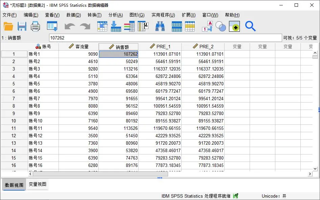Select PRE_2 cell 77873.18345
The width and height of the screenshot is (320, 200).
click(203, 165)
